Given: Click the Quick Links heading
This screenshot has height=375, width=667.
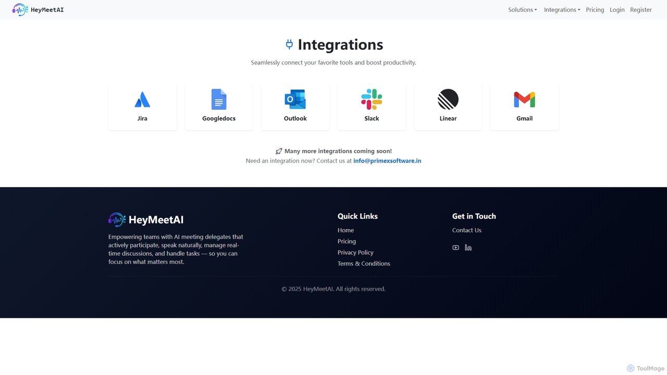Looking at the screenshot, I should [357, 216].
